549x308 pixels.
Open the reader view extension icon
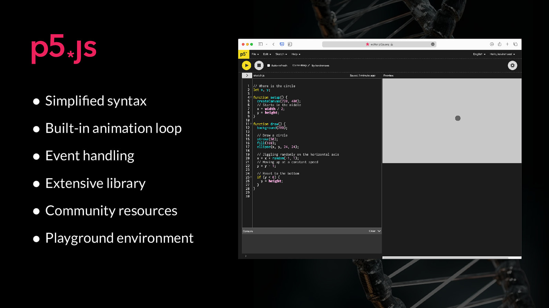click(x=290, y=44)
